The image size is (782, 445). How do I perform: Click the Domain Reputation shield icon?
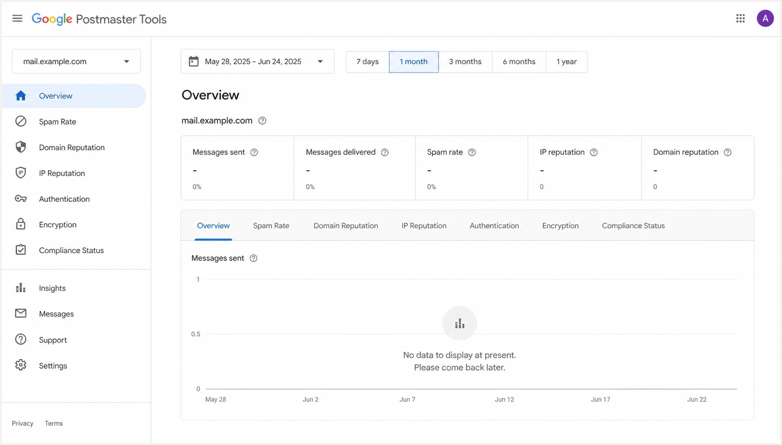[21, 147]
